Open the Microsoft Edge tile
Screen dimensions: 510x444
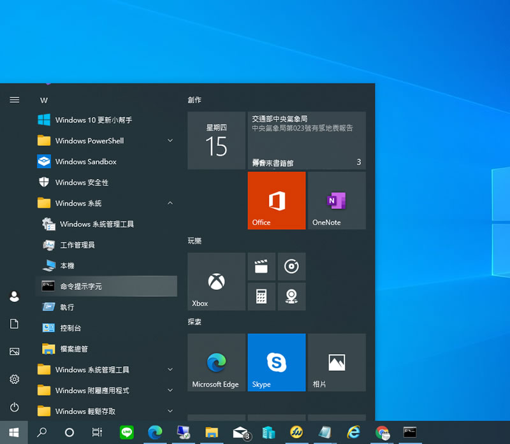[x=216, y=362]
